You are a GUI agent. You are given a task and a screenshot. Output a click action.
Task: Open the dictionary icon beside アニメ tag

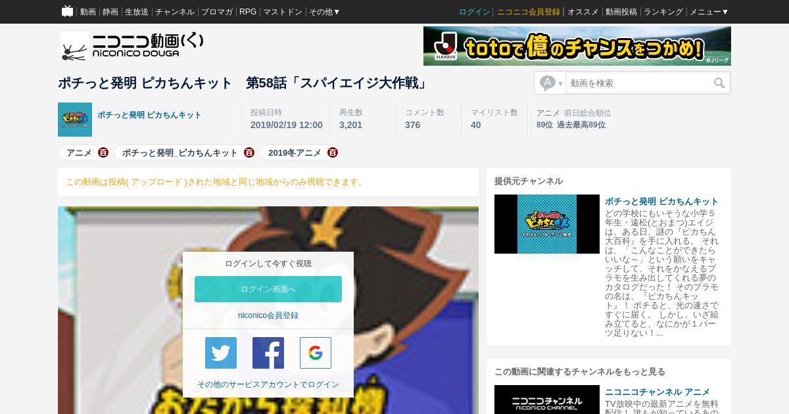103,152
